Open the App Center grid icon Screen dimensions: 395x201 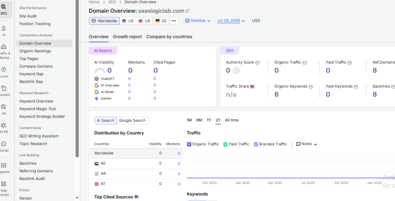click(4, 184)
